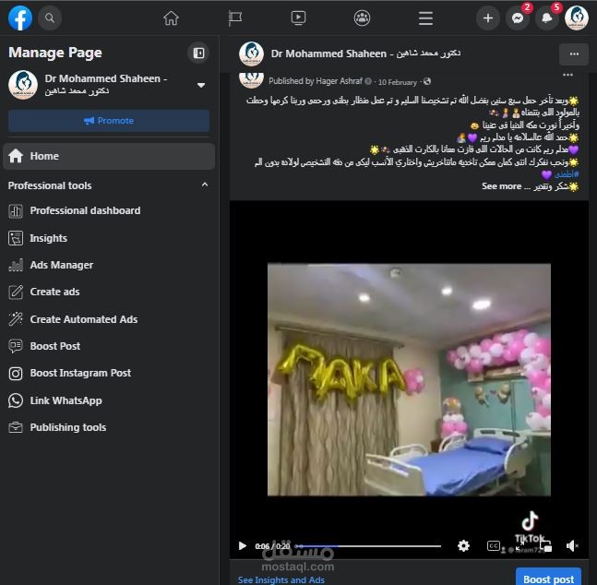Open the hamburger menu icon
This screenshot has width=597, height=585.
tap(425, 18)
